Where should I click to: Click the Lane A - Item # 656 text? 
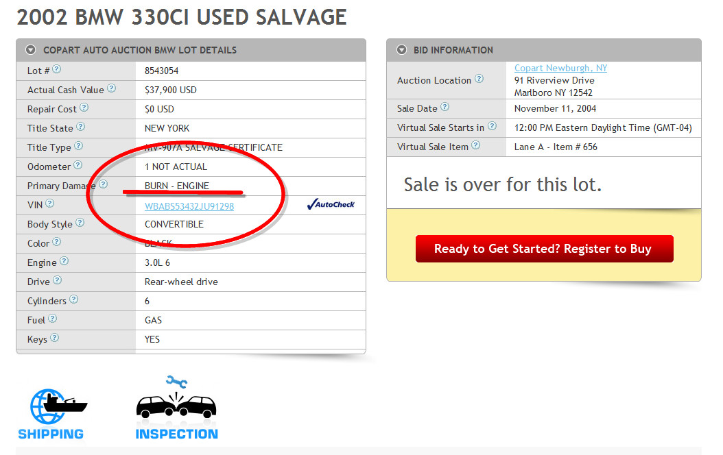[556, 147]
